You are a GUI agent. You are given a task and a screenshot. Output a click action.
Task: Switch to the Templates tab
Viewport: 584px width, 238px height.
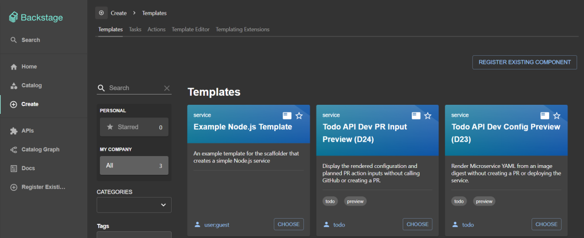(x=110, y=29)
